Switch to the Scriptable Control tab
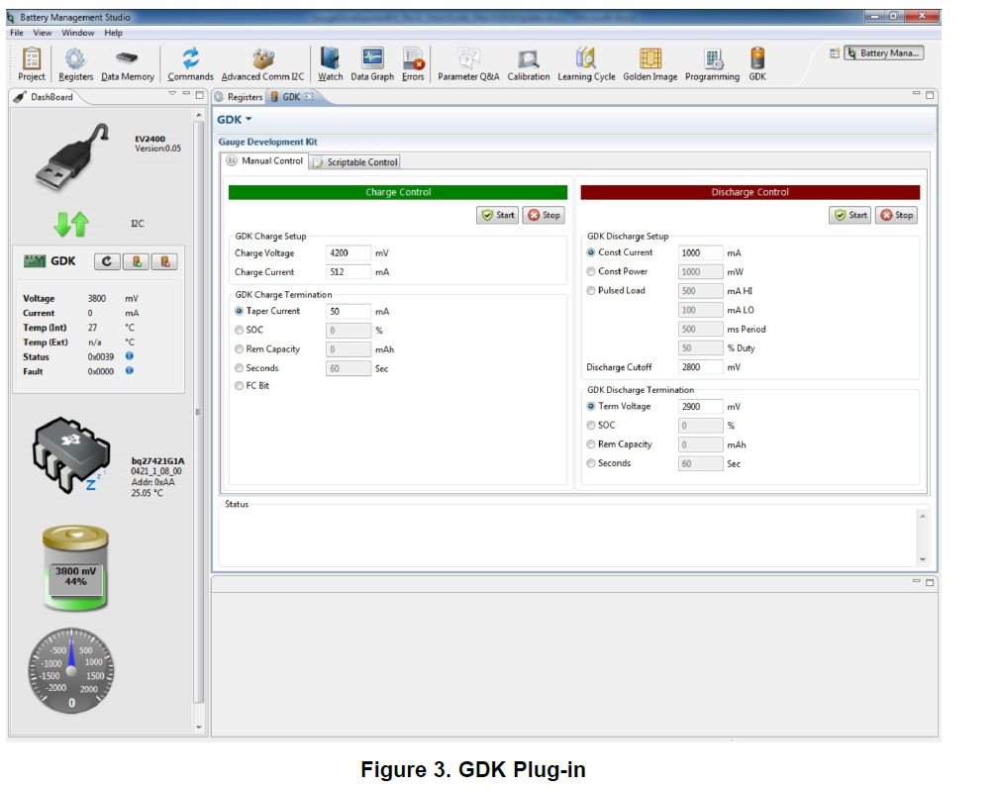 pos(355,162)
